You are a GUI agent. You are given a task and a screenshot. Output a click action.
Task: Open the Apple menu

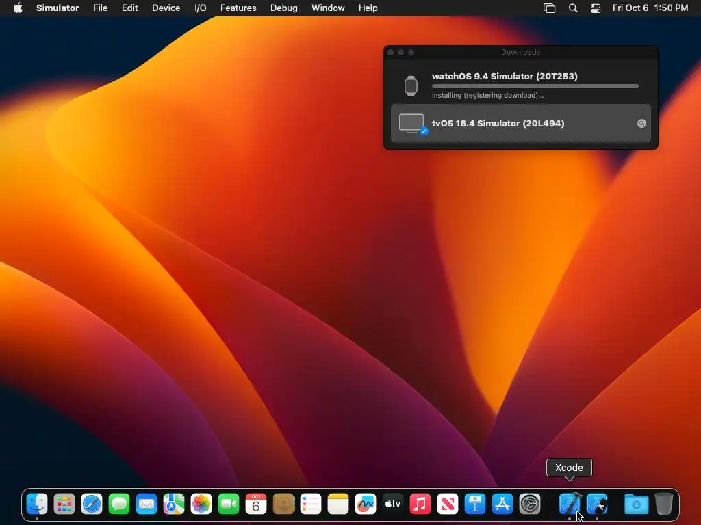click(18, 8)
